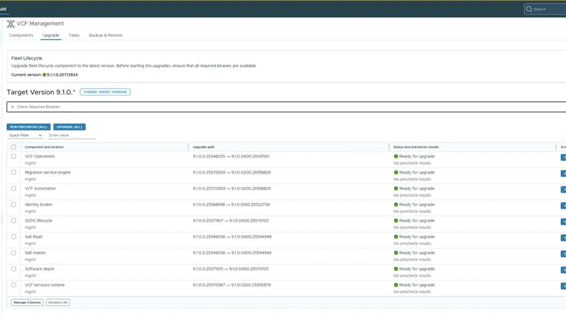
Task: Click the search magnifier icon
Action: point(529,9)
